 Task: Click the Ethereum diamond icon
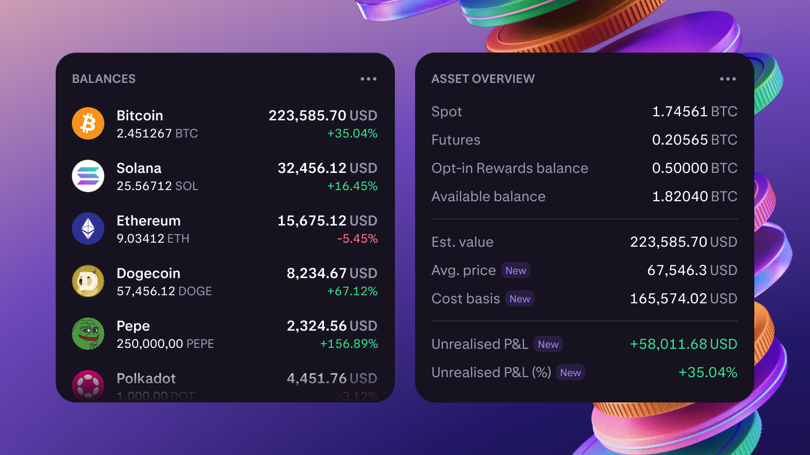click(88, 229)
